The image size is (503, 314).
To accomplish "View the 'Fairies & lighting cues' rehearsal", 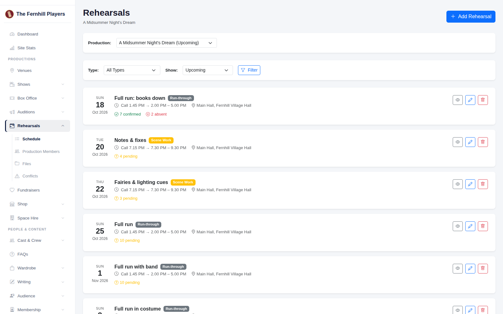I will click(458, 184).
